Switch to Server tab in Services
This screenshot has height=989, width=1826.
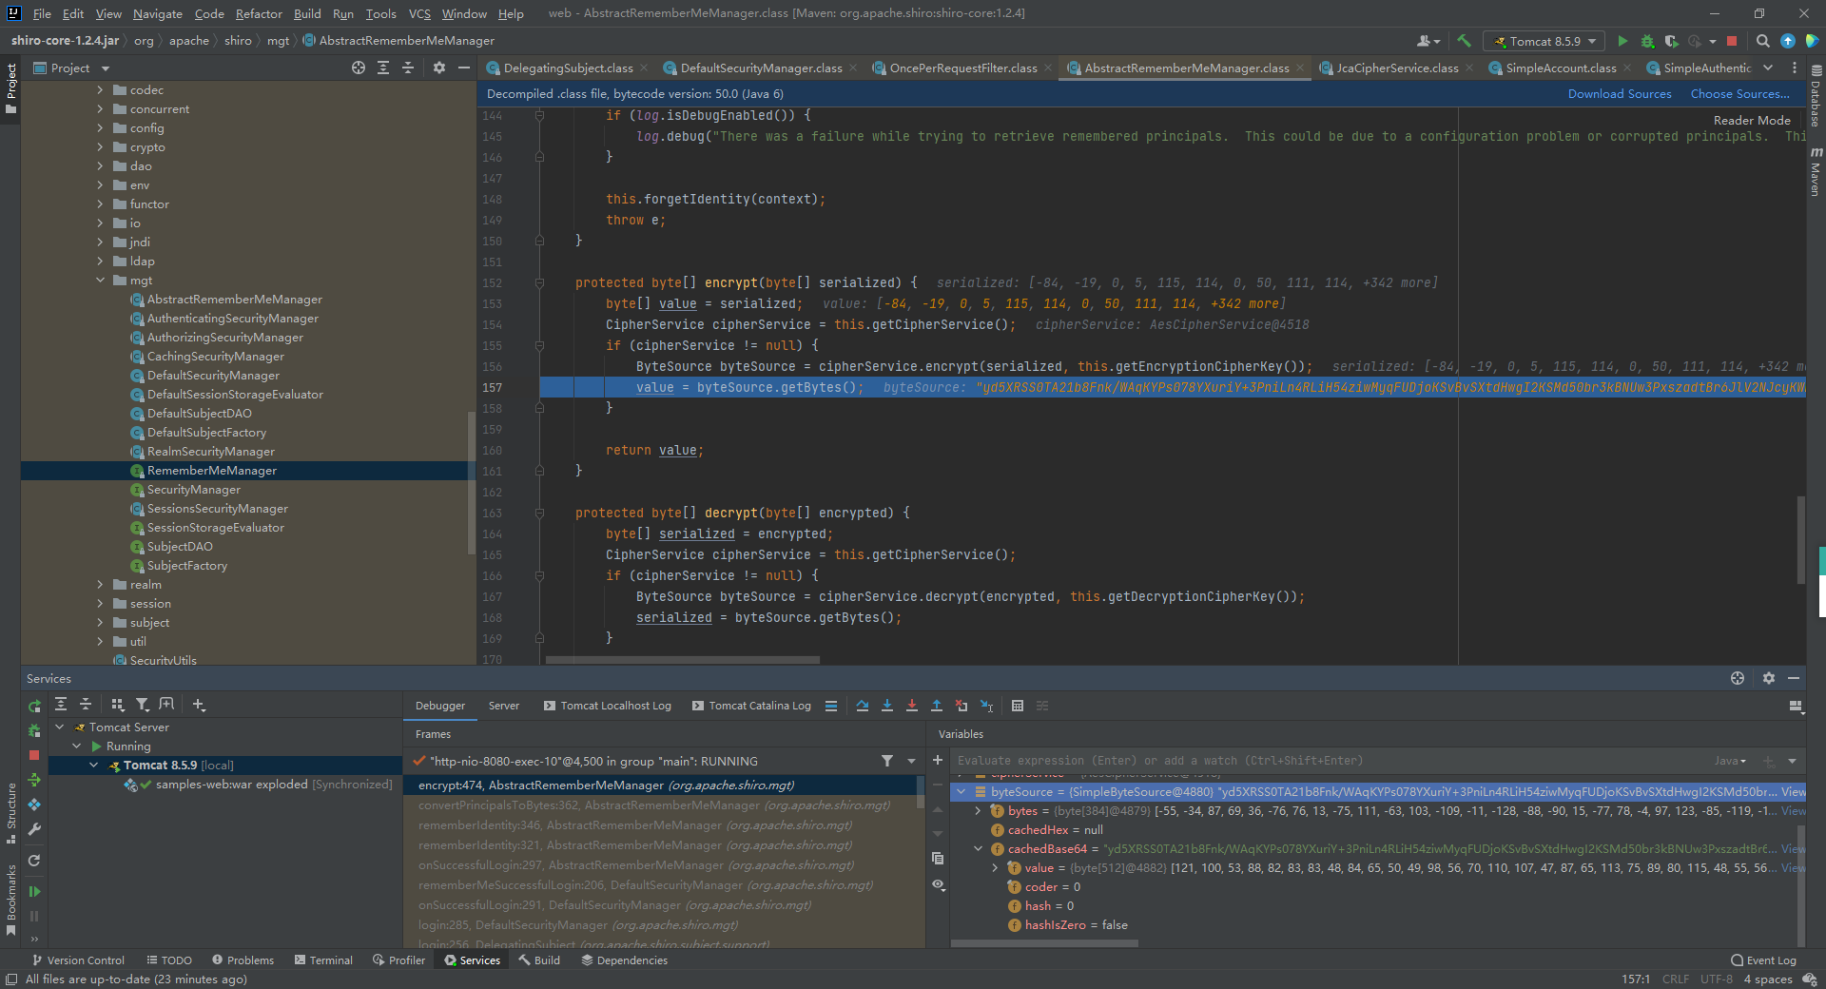click(504, 706)
